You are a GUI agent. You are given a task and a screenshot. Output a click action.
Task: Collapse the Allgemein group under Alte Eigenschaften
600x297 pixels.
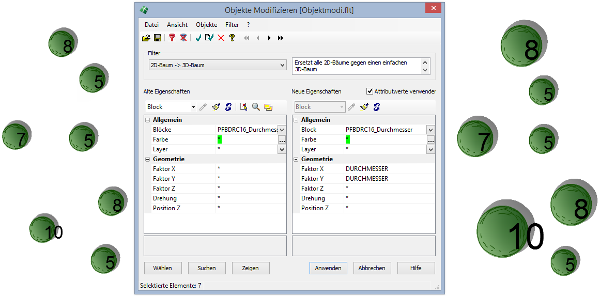148,120
